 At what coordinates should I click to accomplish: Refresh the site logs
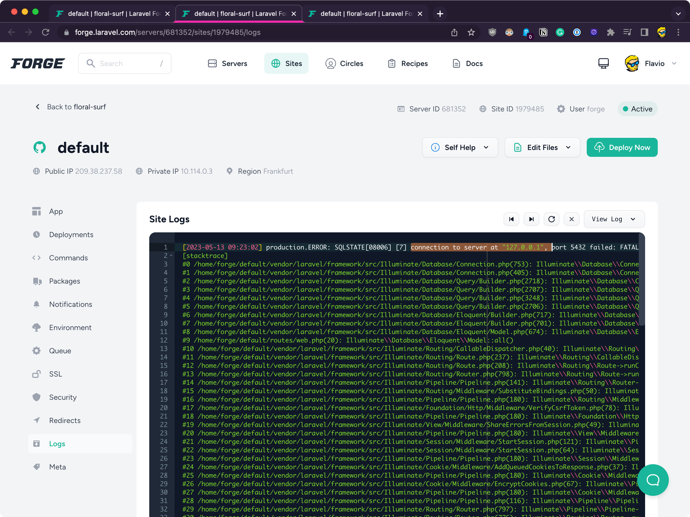pyautogui.click(x=551, y=219)
